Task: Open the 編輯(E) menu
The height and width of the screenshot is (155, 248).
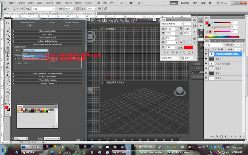Action: click(22, 3)
